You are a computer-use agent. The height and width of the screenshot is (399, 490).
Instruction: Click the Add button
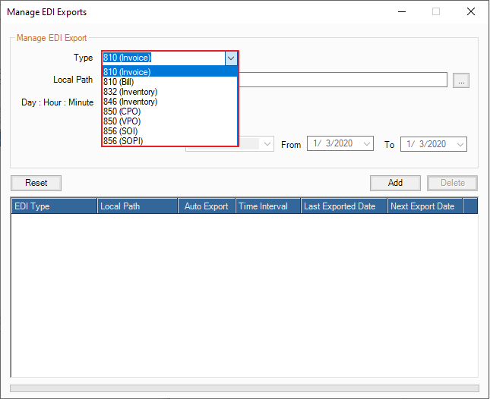[x=395, y=183]
